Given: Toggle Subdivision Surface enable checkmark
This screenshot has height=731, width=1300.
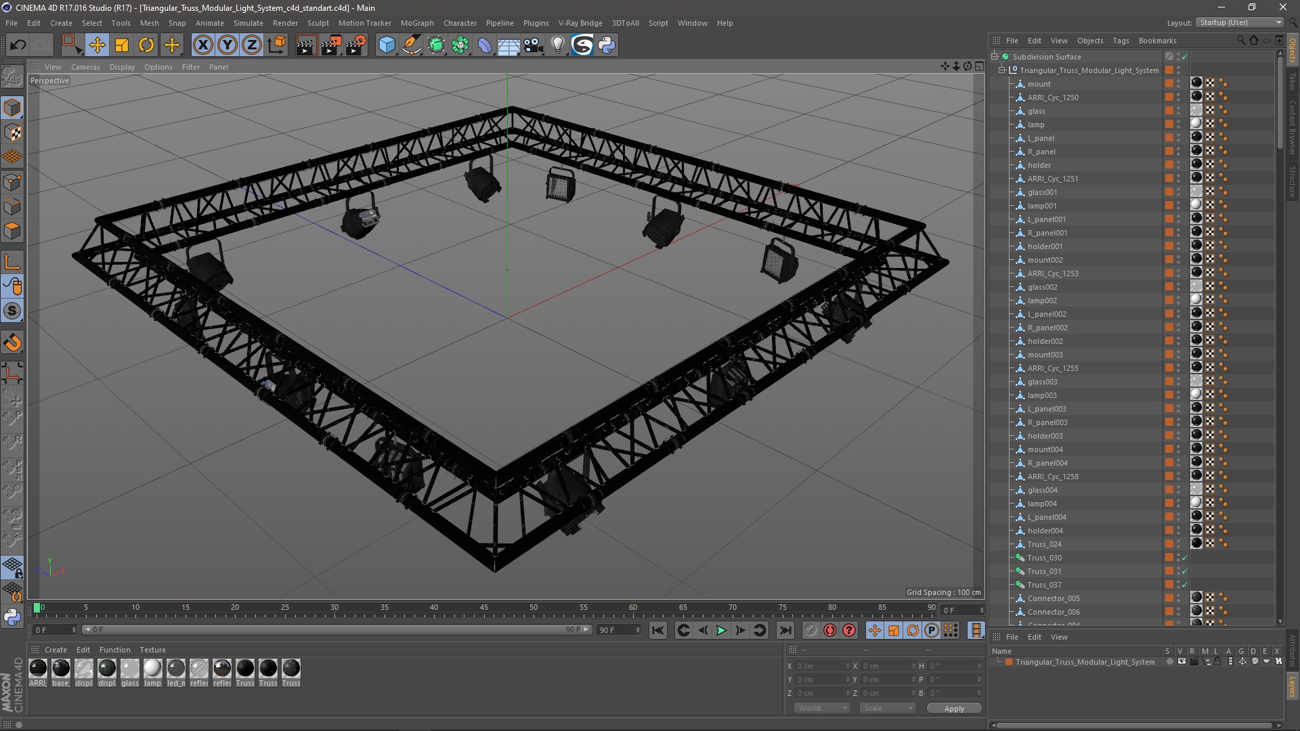Looking at the screenshot, I should click(1184, 57).
